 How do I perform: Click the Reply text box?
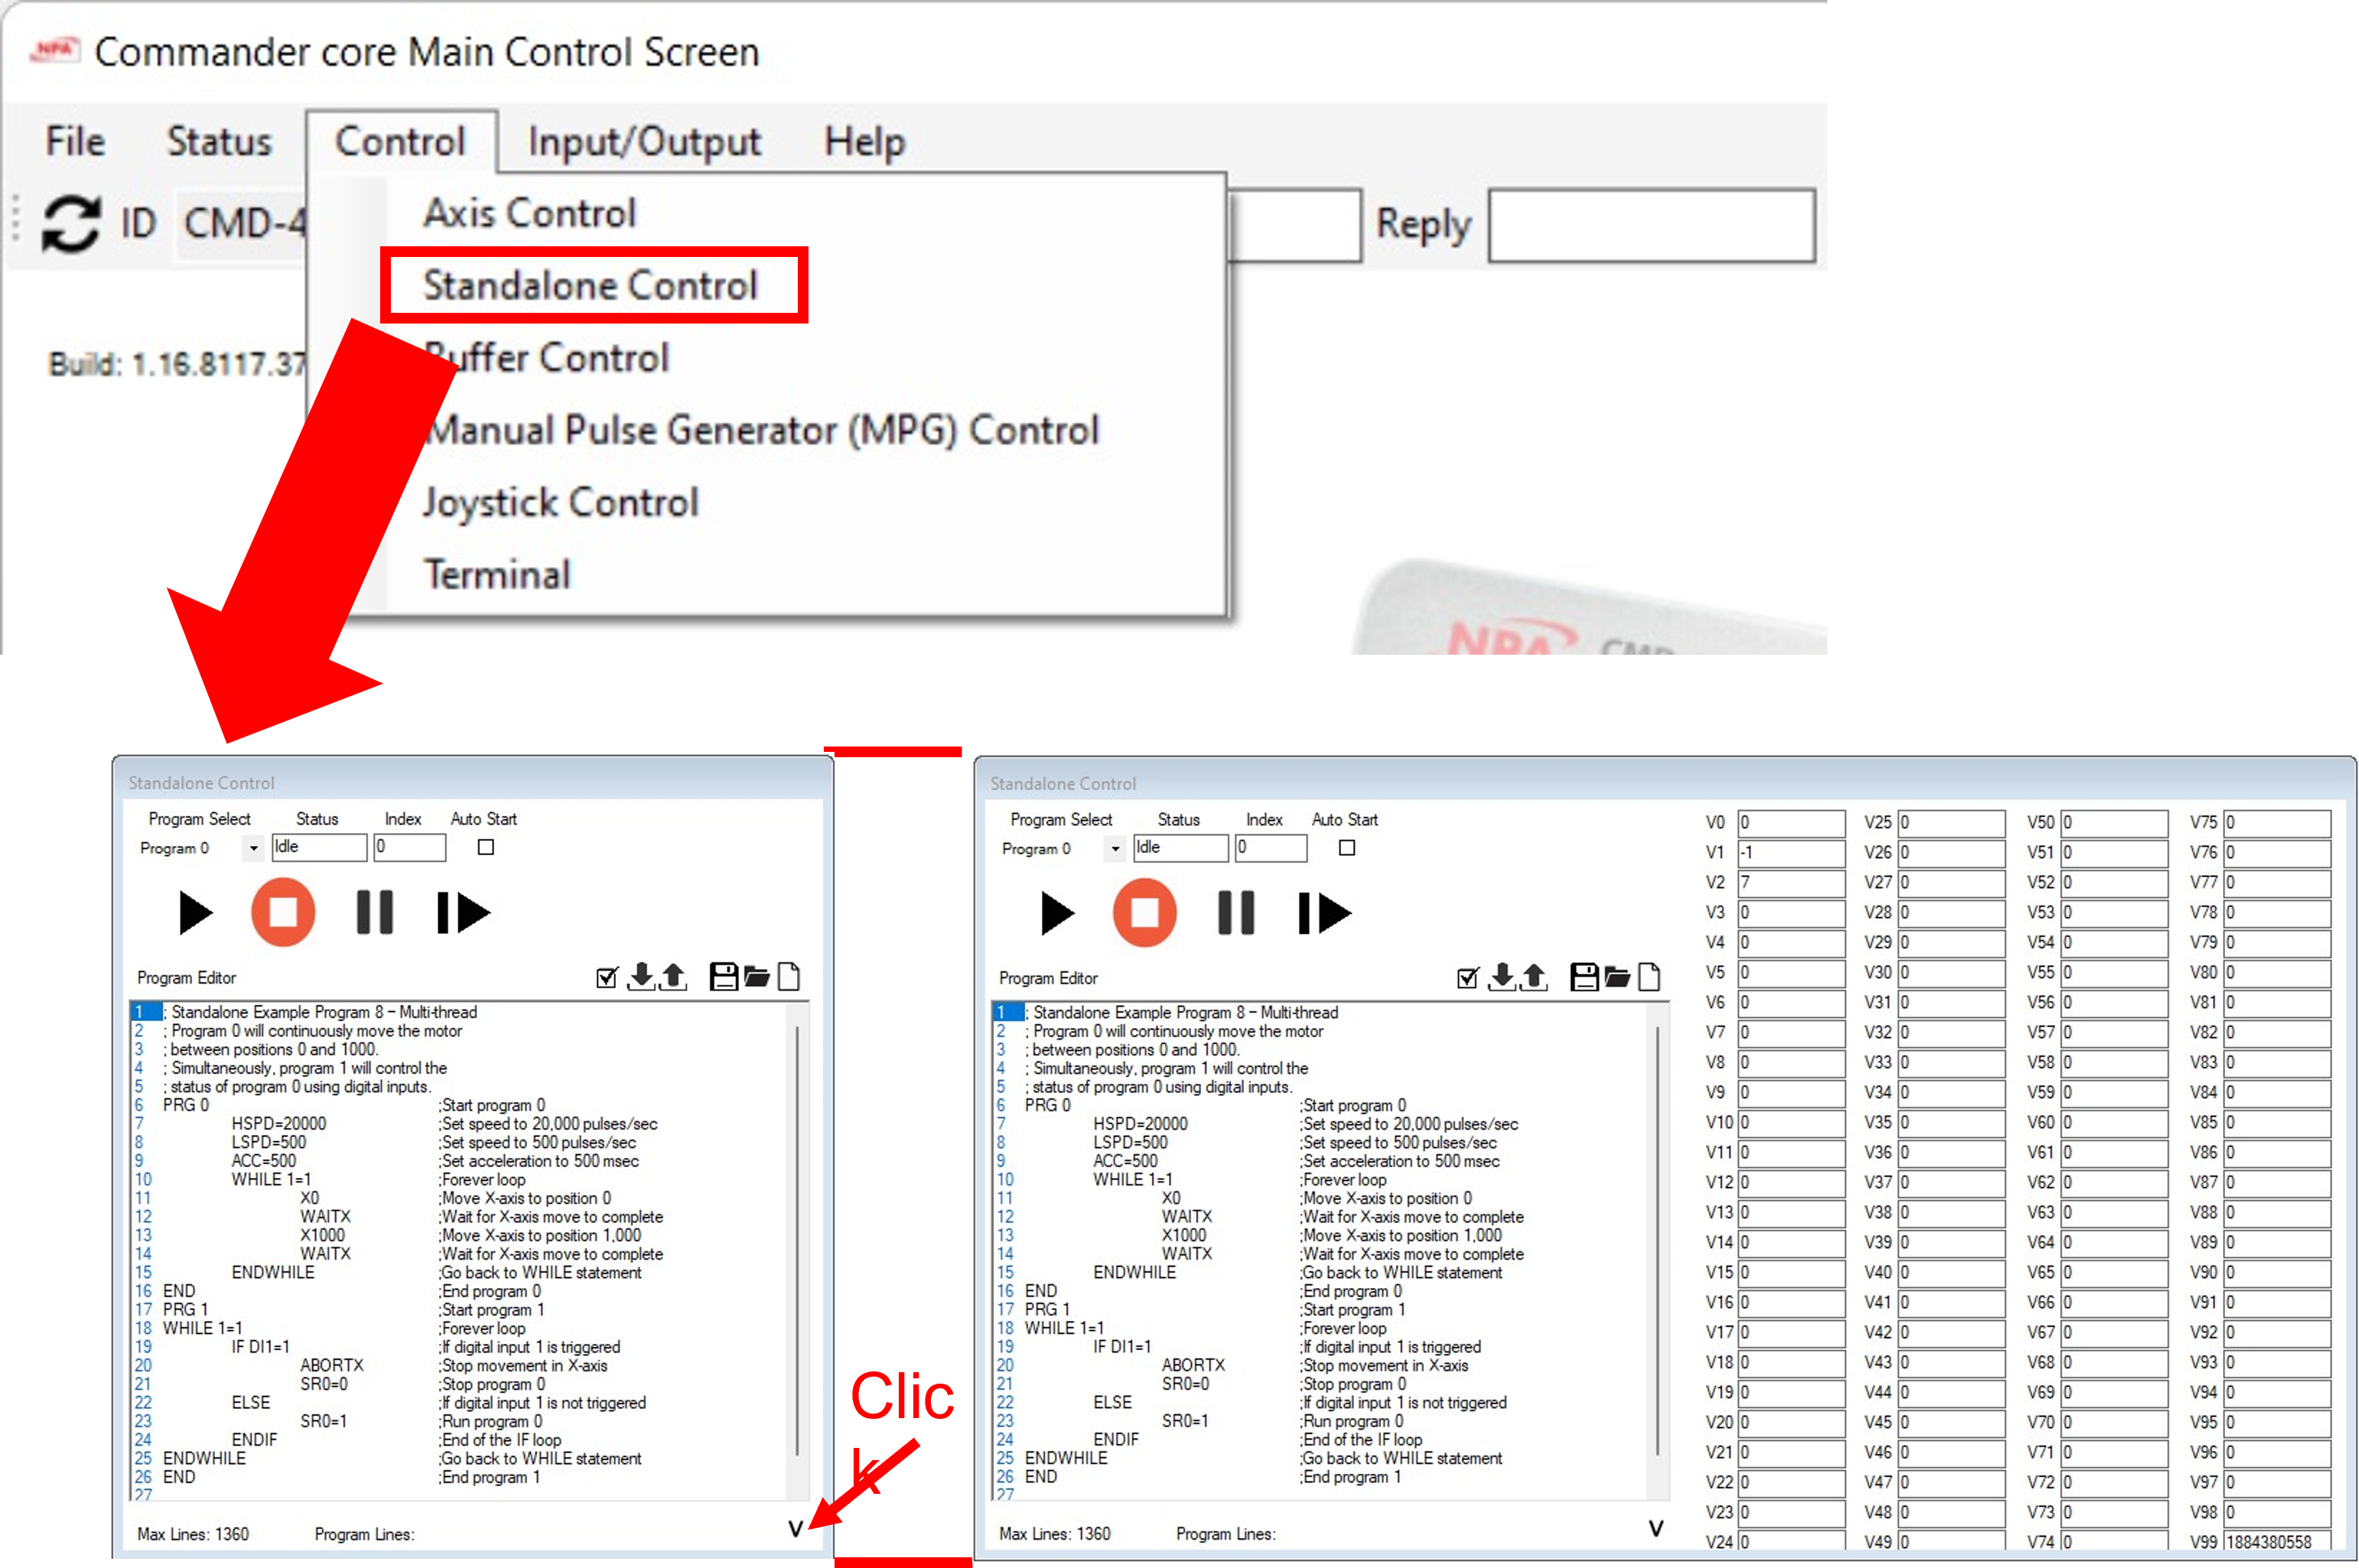point(1652,226)
